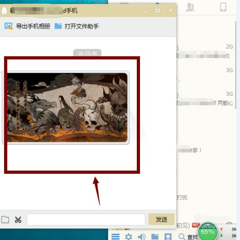Open the QQ main menu hamburger icon
The image size is (240, 240).
[x=115, y=237]
